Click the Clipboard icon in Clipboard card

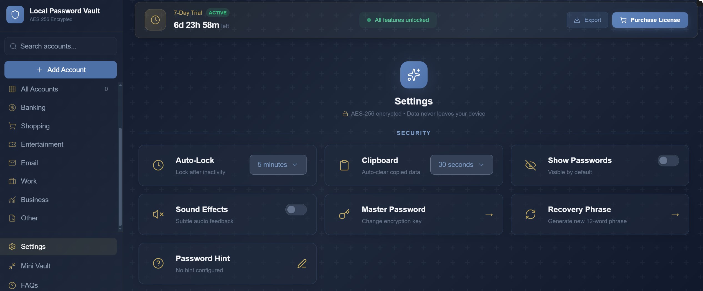(344, 165)
